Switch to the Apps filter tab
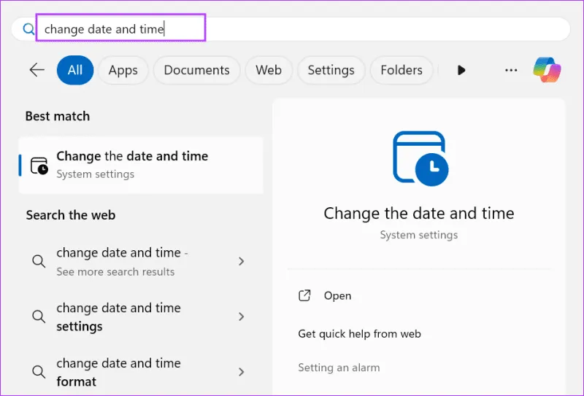 pos(123,70)
